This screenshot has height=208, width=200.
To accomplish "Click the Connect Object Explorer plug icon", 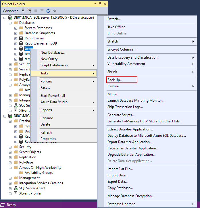I will 23,11.
